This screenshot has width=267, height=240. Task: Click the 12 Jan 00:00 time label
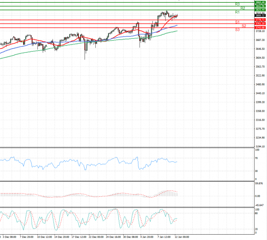182,237
